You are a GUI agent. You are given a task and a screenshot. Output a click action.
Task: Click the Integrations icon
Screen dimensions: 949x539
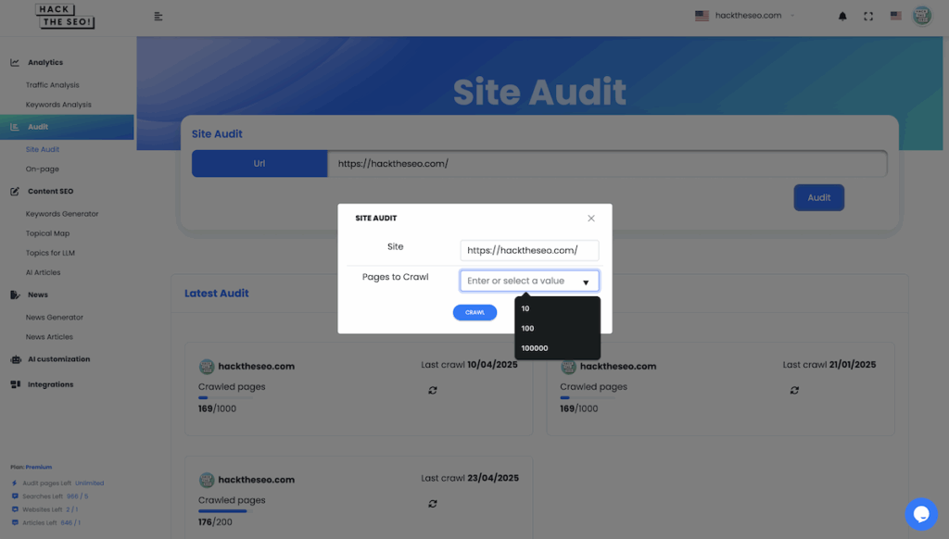coord(16,384)
